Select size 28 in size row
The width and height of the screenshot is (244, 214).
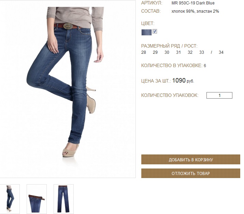pyautogui.click(x=143, y=52)
